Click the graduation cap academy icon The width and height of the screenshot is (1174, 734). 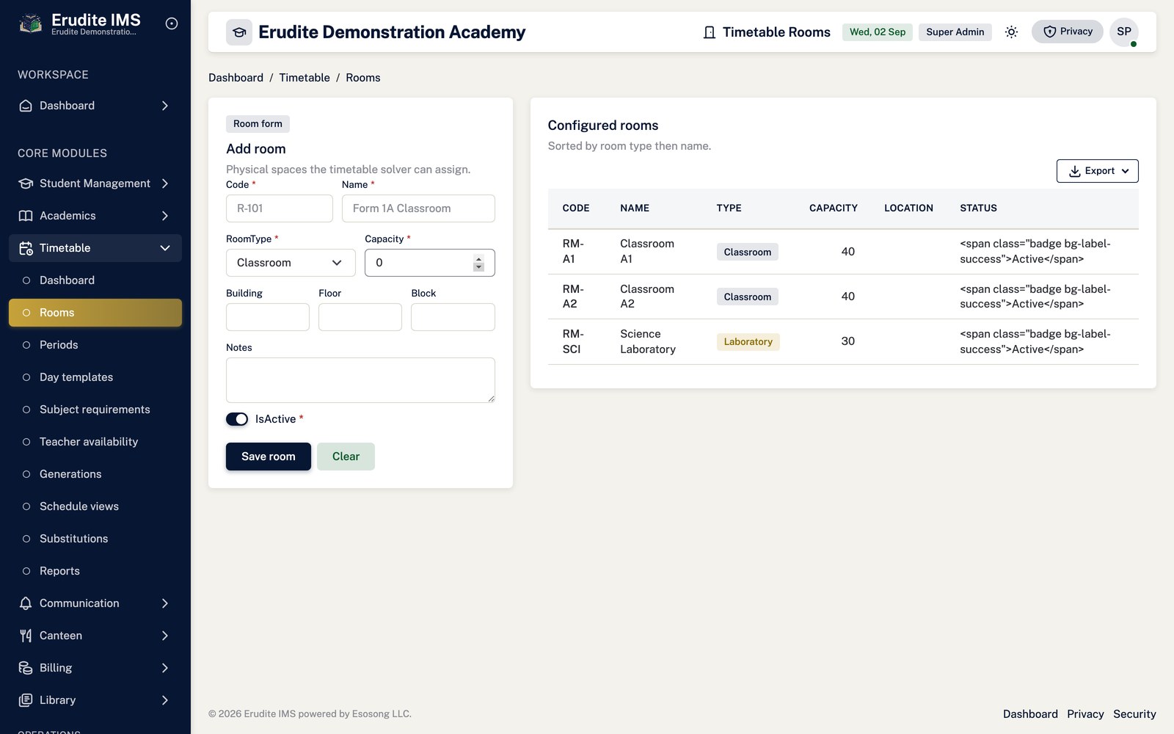tap(239, 32)
